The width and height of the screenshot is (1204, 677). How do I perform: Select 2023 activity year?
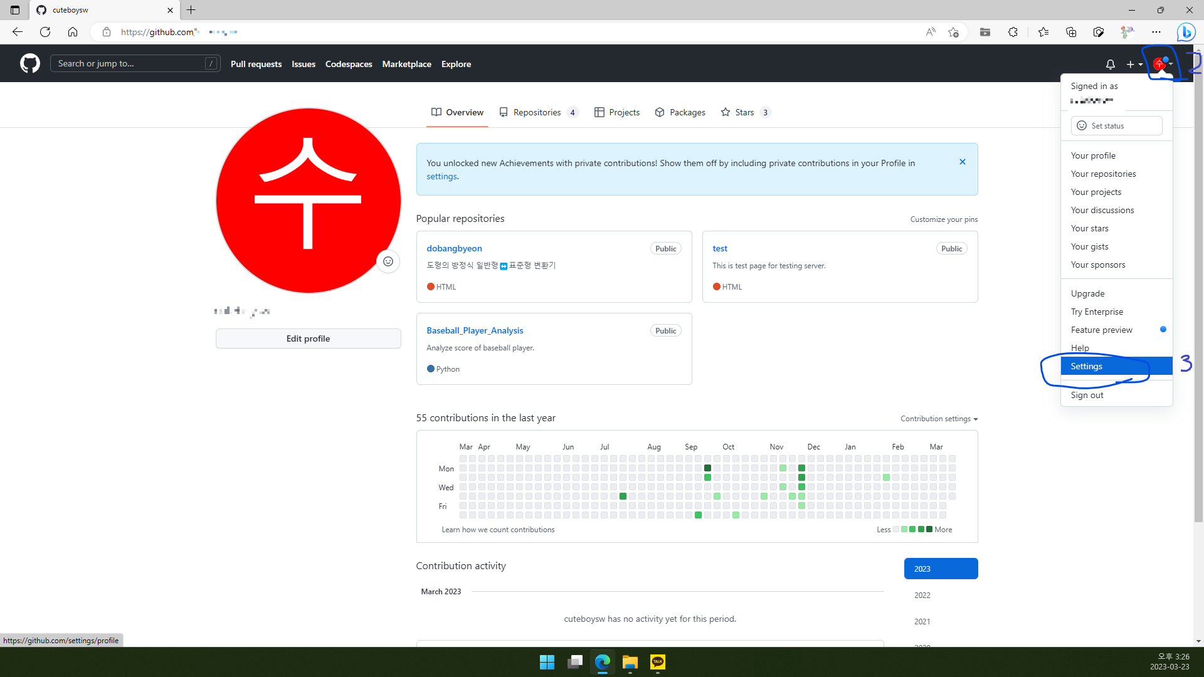coord(941,569)
